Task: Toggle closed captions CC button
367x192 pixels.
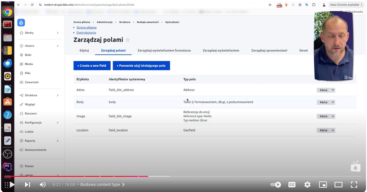Action: (292, 184)
